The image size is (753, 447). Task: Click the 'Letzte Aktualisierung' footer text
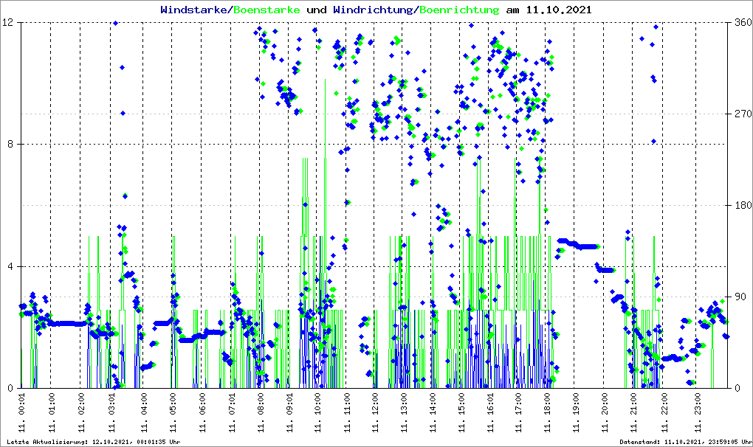point(94,442)
